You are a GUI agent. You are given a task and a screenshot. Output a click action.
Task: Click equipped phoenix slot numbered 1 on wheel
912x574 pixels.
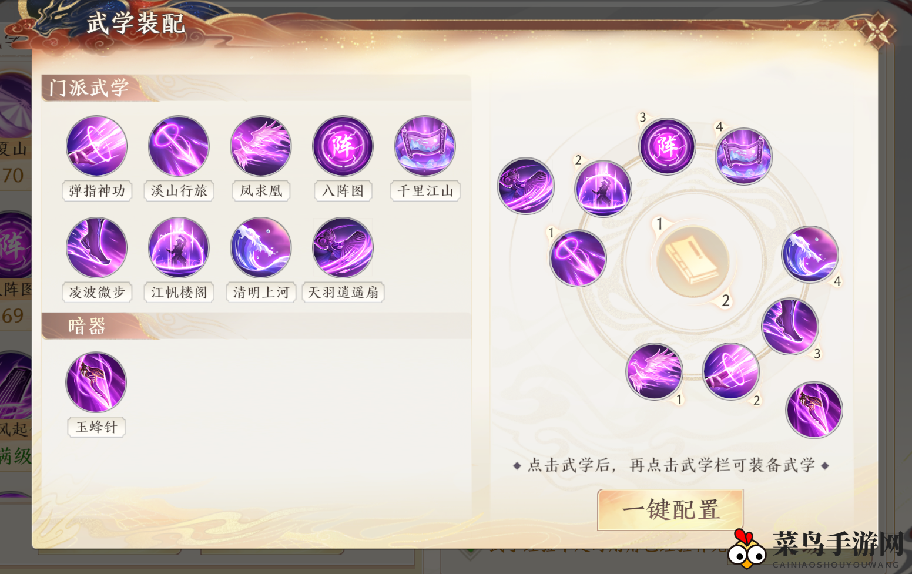click(654, 371)
